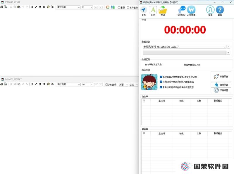Toggle underline in upper display toolbar
The width and height of the screenshot is (234, 174).
click(40, 7)
